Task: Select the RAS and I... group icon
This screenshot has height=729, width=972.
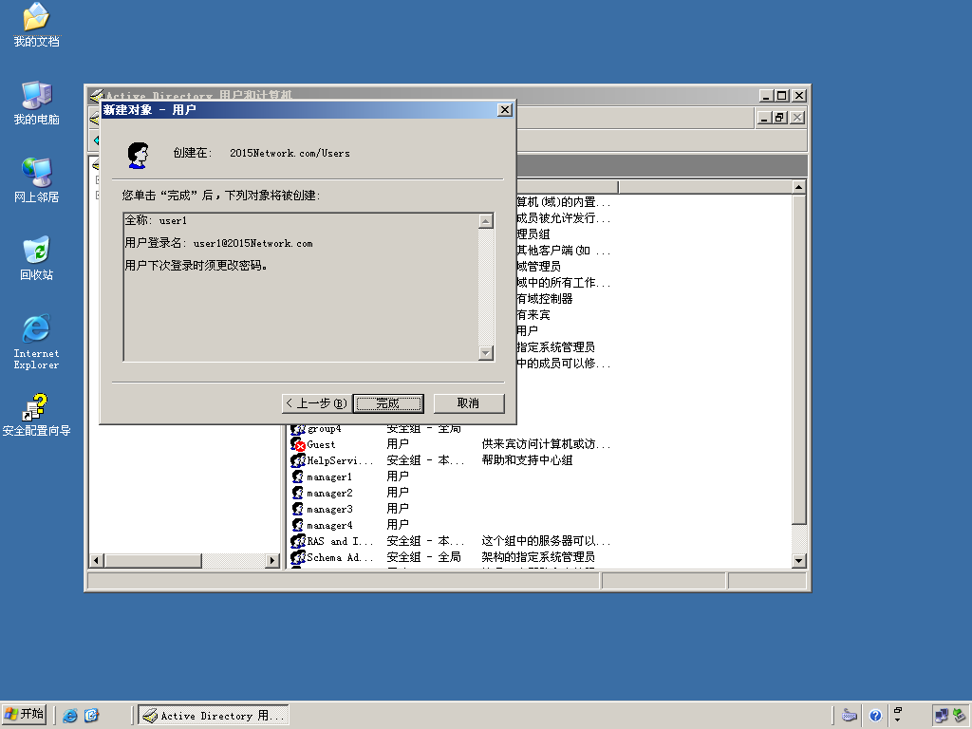Action: 298,541
